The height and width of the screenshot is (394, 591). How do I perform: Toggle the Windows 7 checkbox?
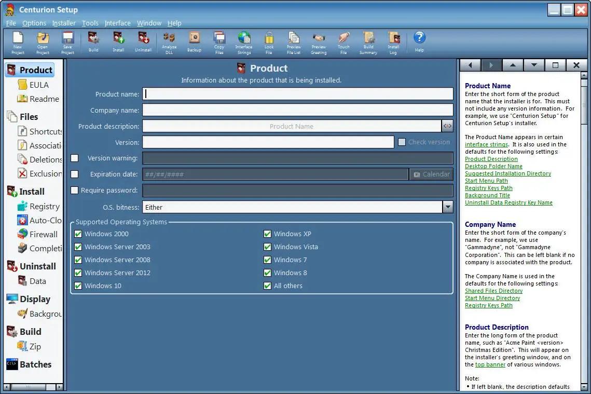click(267, 260)
